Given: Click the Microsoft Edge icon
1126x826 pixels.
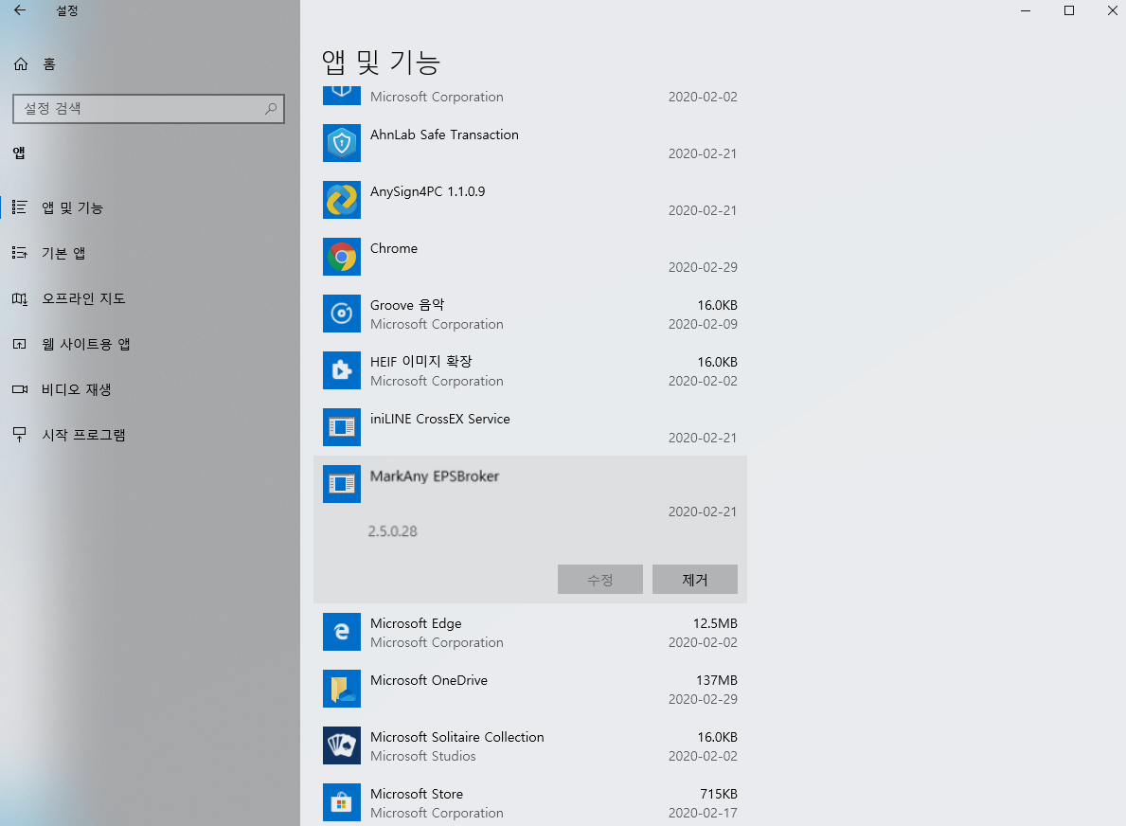Looking at the screenshot, I should [x=342, y=632].
